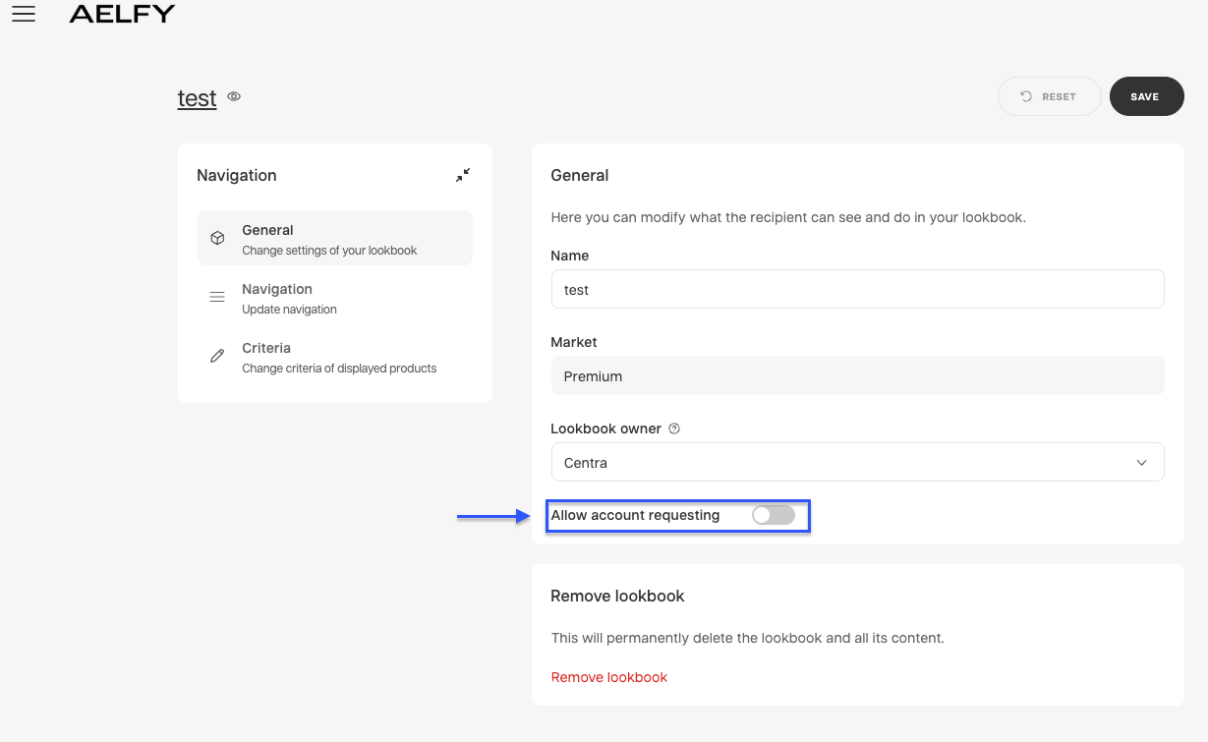Click the Navigation lines icon

[217, 298]
